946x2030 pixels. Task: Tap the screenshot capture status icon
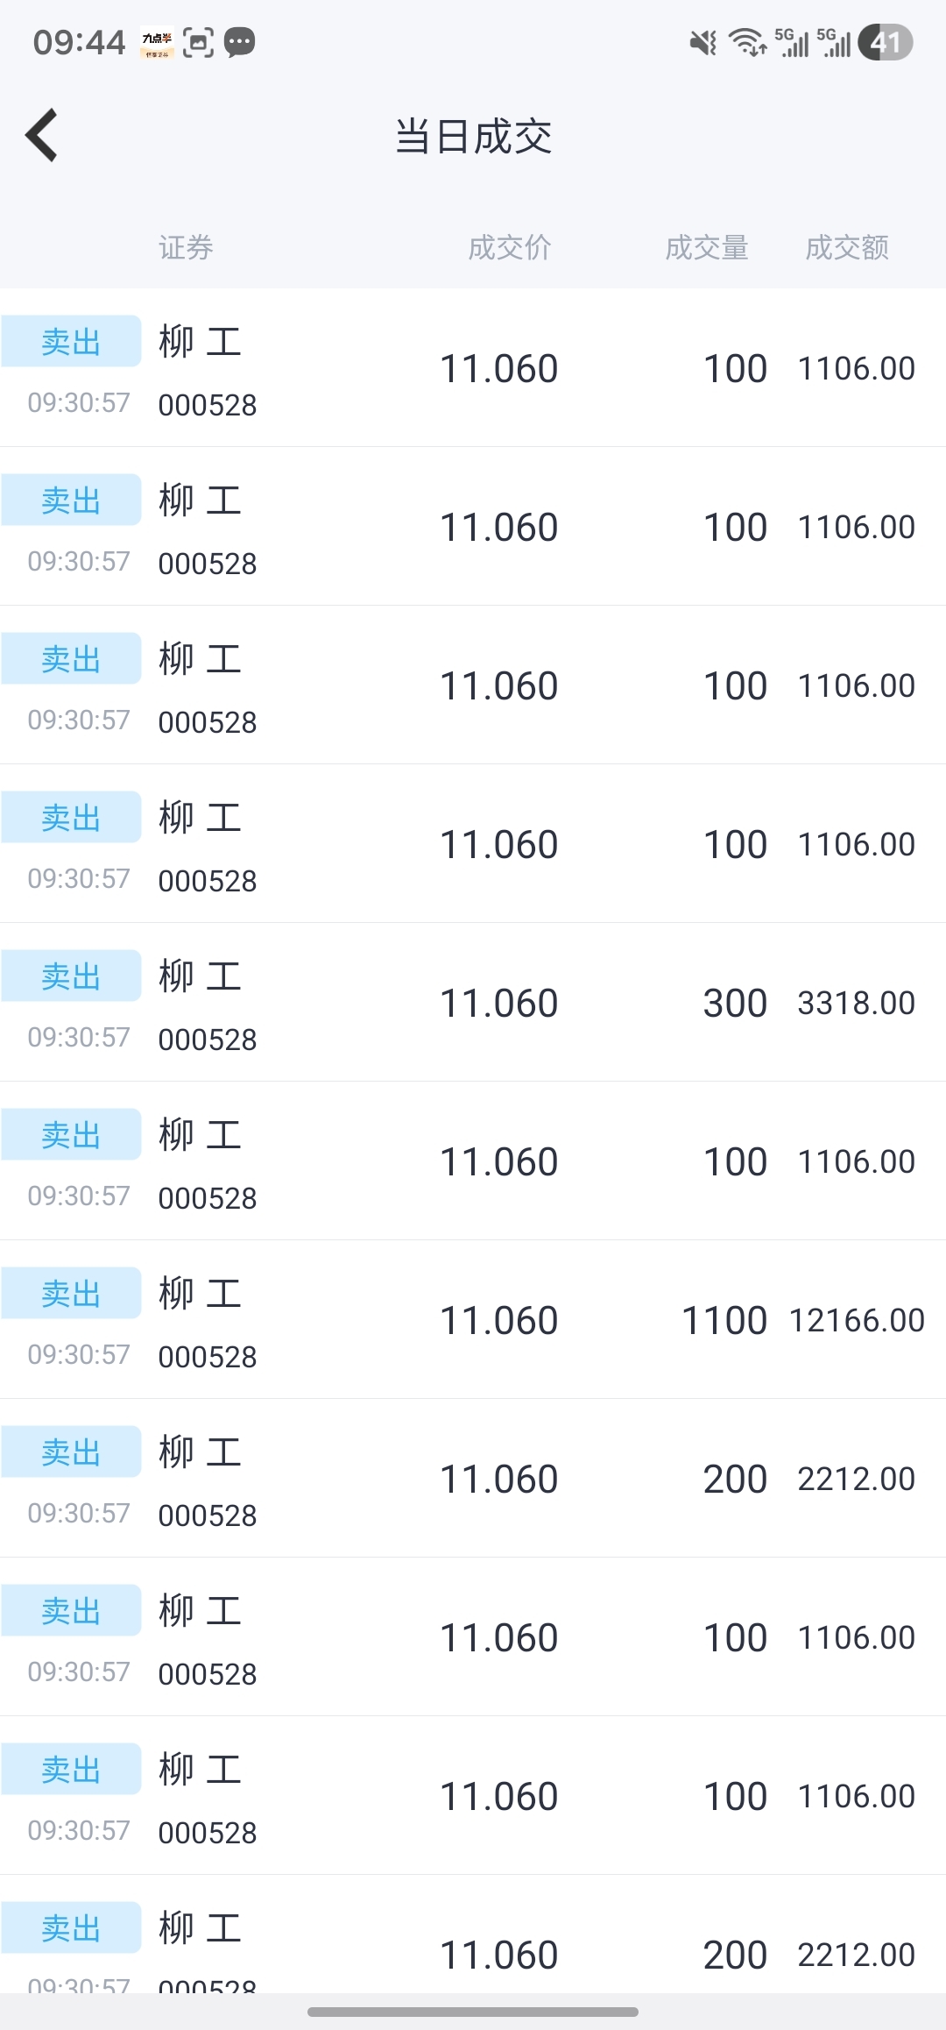pos(198,42)
